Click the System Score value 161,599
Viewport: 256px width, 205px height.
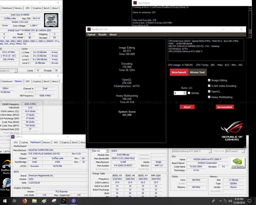127,115
